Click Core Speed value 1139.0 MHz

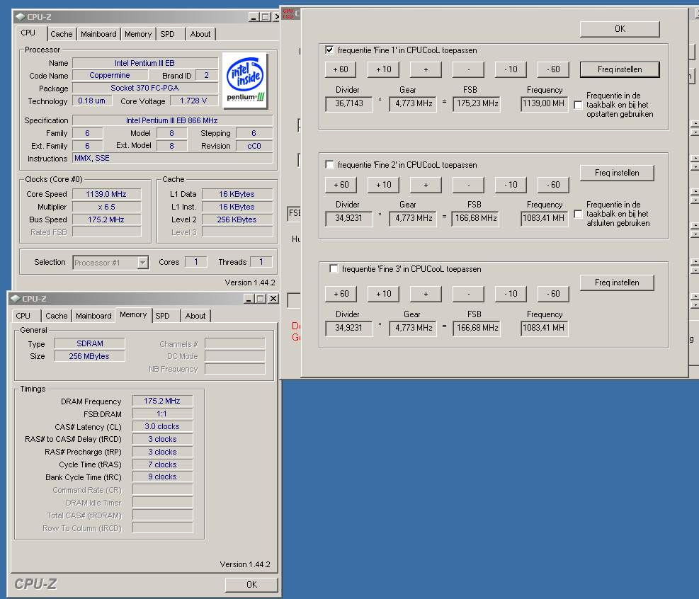click(x=106, y=194)
